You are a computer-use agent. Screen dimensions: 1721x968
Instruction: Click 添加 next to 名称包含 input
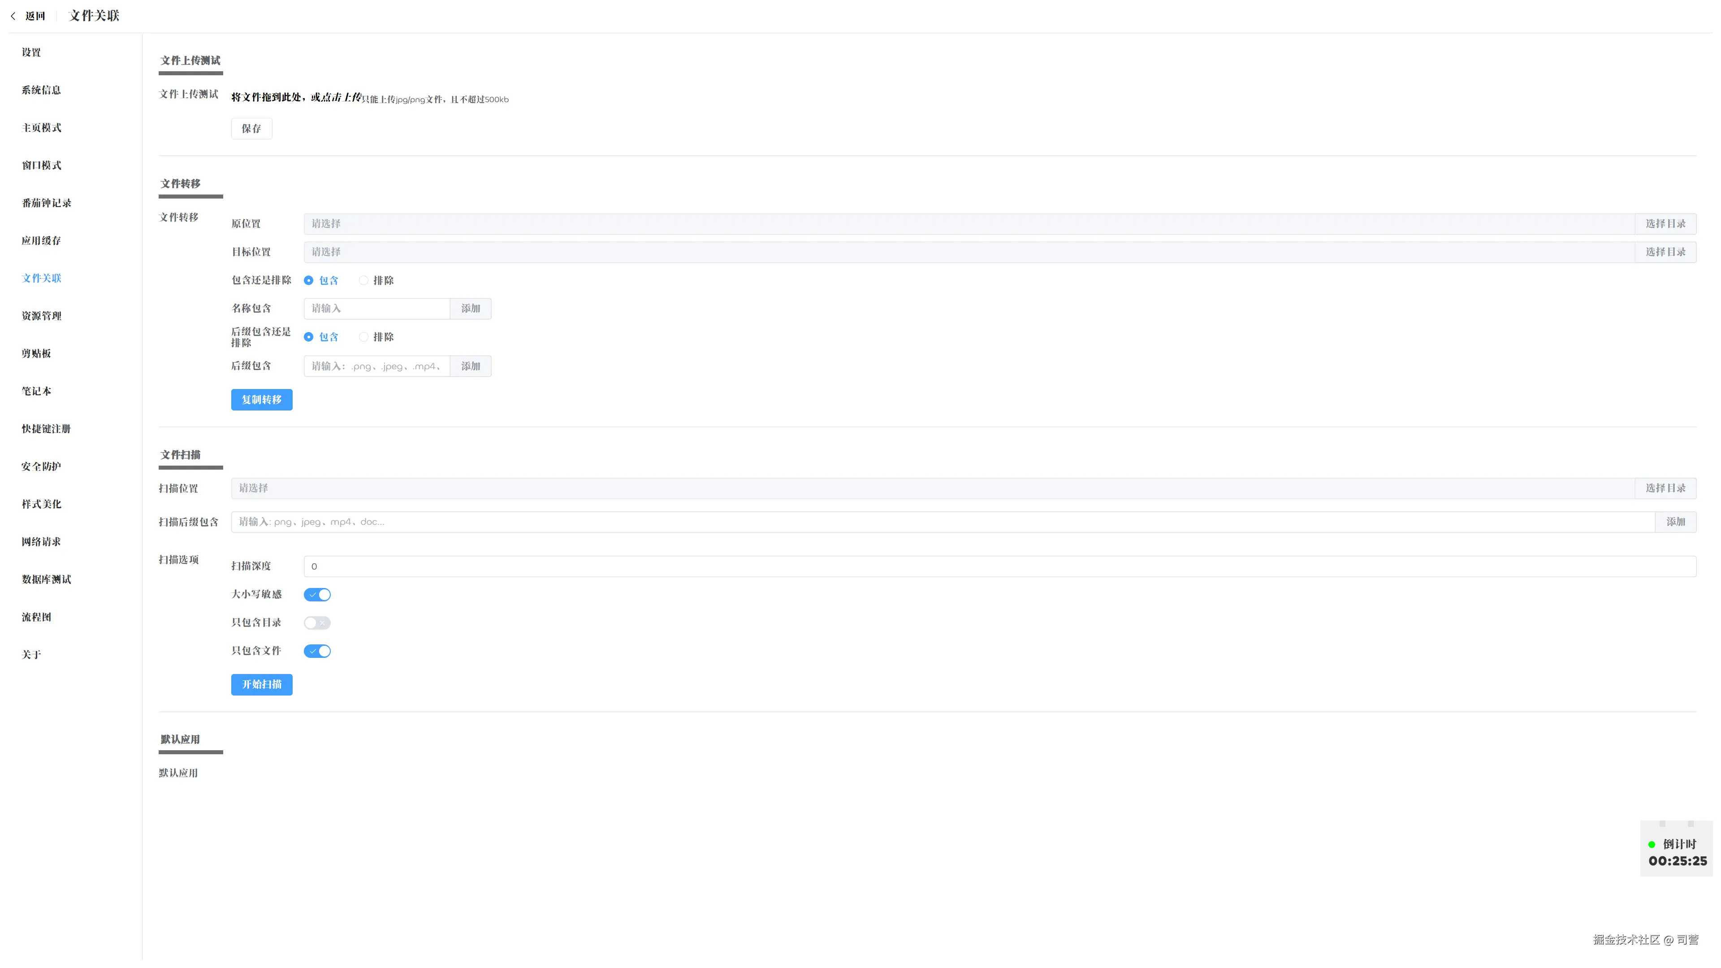(470, 309)
